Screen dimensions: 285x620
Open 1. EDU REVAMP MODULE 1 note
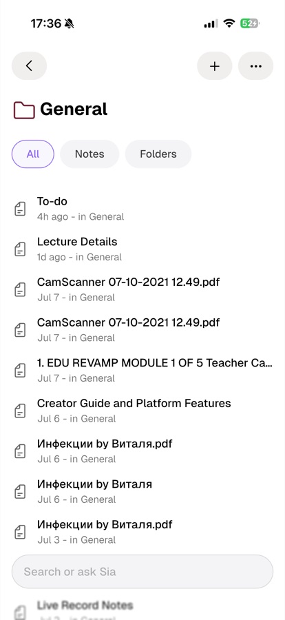(142, 370)
